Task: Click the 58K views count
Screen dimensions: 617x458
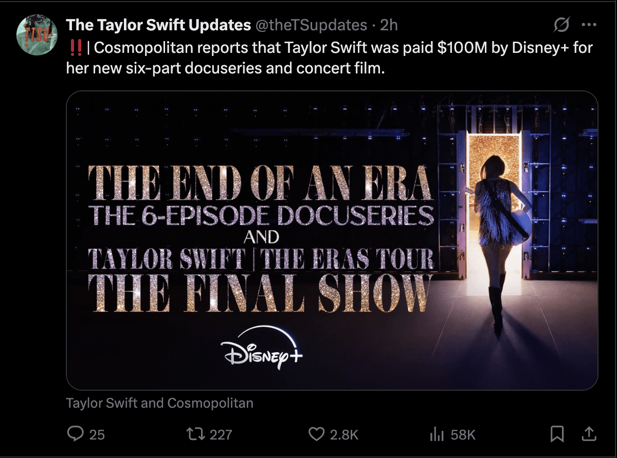Action: coord(463,435)
